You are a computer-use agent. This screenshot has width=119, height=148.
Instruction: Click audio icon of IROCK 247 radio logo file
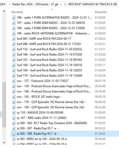click(14, 97)
